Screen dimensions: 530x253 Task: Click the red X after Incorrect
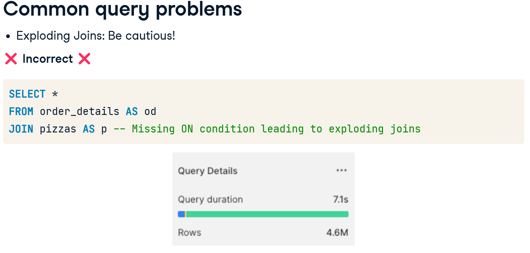pos(84,59)
